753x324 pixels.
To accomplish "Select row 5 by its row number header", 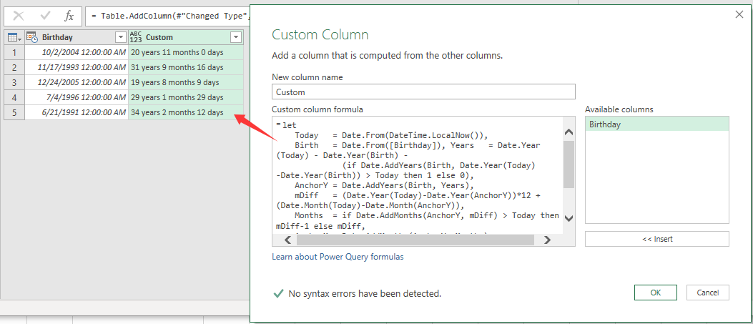I will click(14, 112).
